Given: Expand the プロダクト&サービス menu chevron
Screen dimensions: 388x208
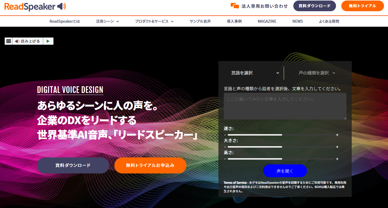Looking at the screenshot, I should (x=172, y=21).
